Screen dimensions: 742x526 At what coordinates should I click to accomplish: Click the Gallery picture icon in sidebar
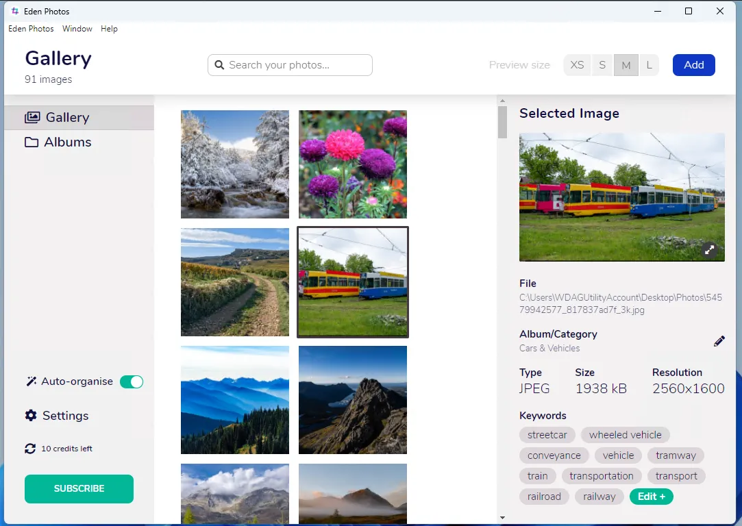[32, 118]
